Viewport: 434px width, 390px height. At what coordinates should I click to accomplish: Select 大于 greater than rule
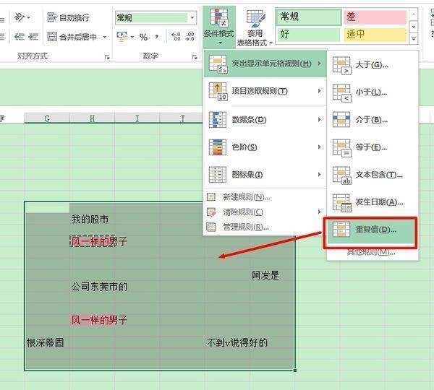coord(373,65)
